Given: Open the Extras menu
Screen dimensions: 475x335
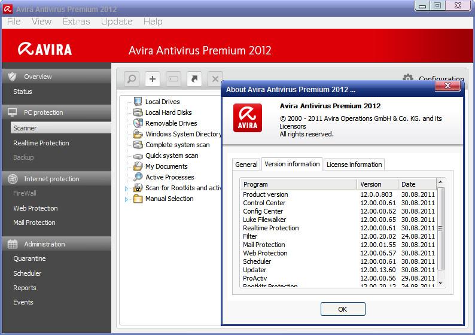Looking at the screenshot, I should 77,22.
